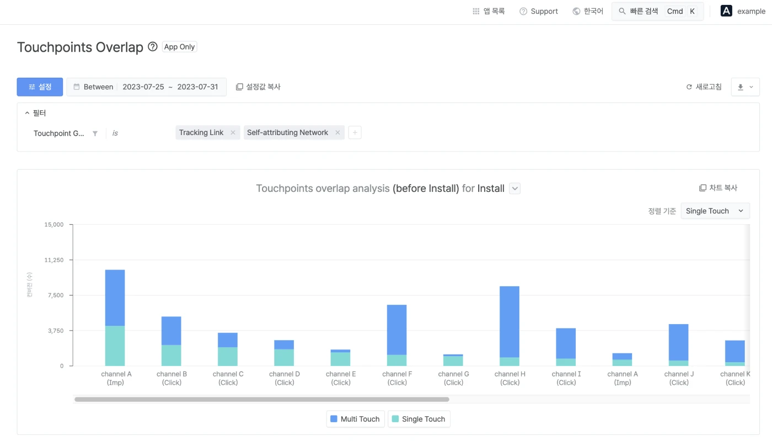Remove the Self-attributing Network filter tag
772x441 pixels.
pos(337,133)
